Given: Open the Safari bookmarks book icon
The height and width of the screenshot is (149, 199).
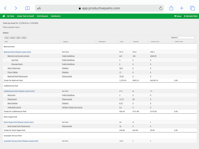Looking at the screenshot, I should coord(28,8).
